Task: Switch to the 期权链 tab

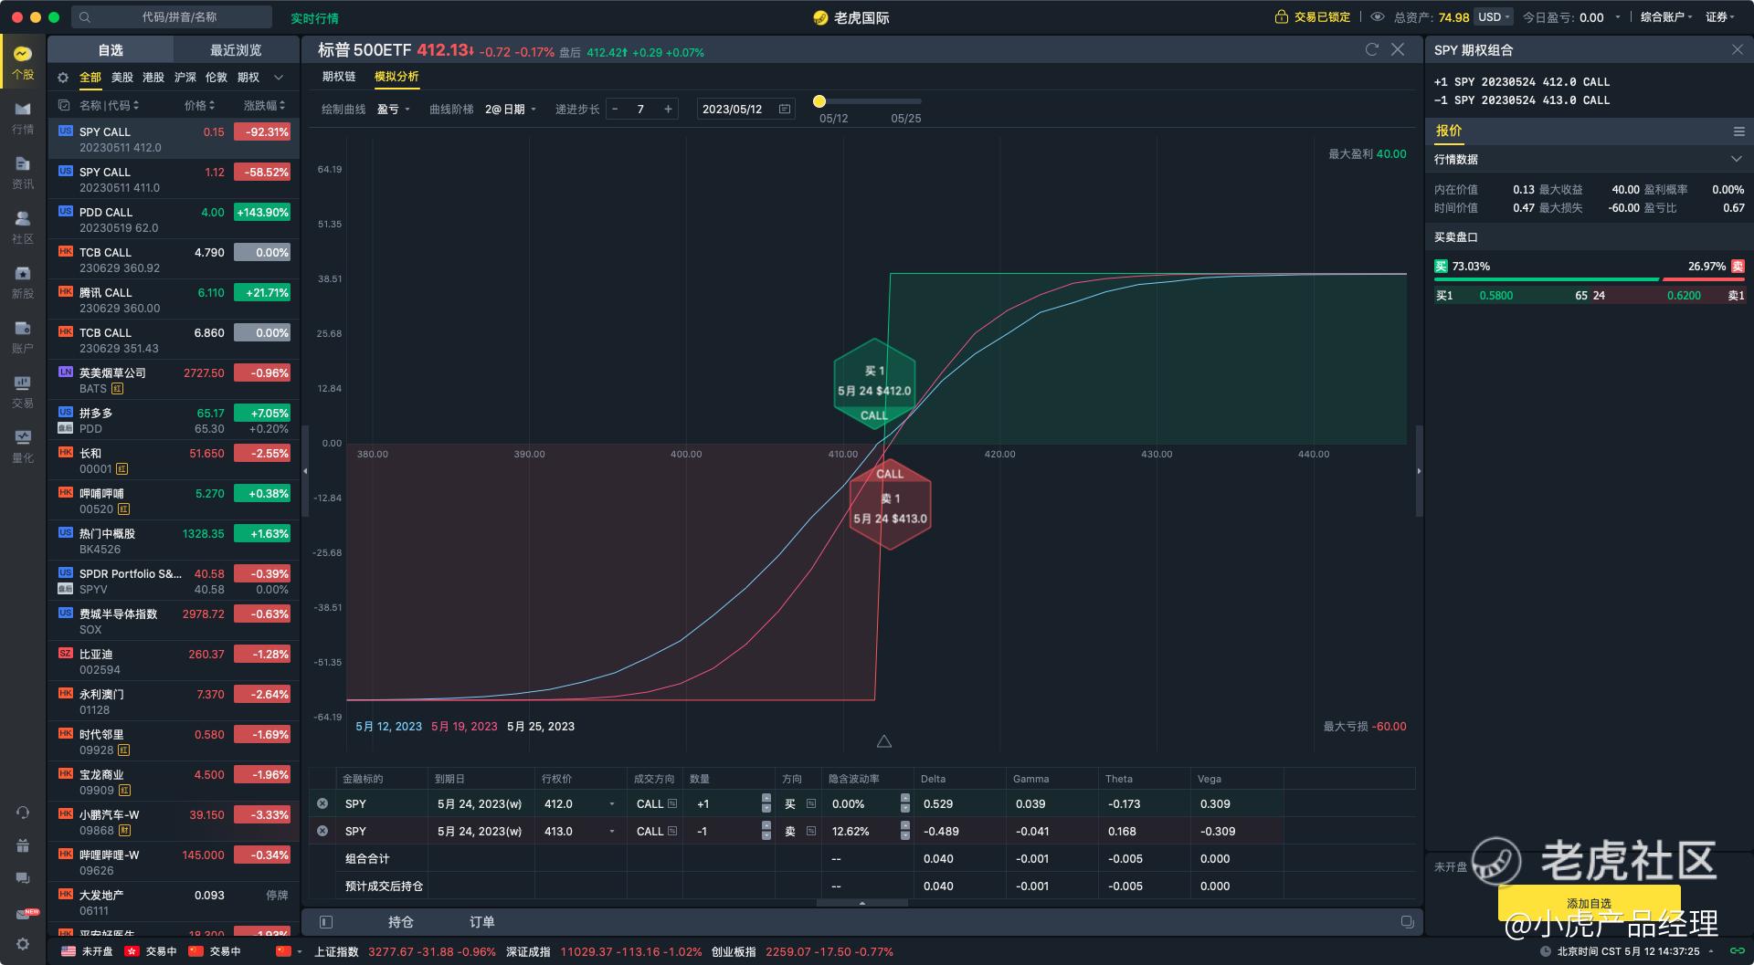Action: 339,77
